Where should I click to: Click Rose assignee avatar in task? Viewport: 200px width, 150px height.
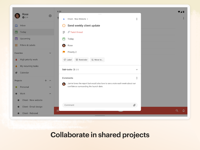pyautogui.click(x=64, y=45)
